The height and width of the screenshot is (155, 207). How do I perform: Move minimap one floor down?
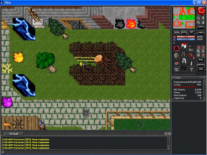click(203, 22)
